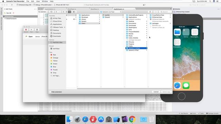Open the View menu
This screenshot has width=221, height=124.
click(38, 1)
